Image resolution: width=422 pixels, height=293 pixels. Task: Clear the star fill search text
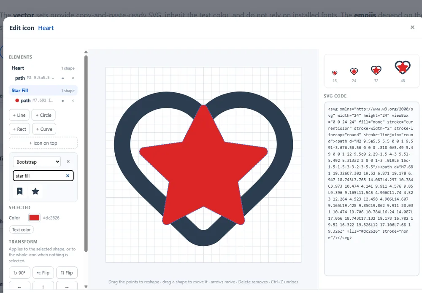[x=68, y=175]
